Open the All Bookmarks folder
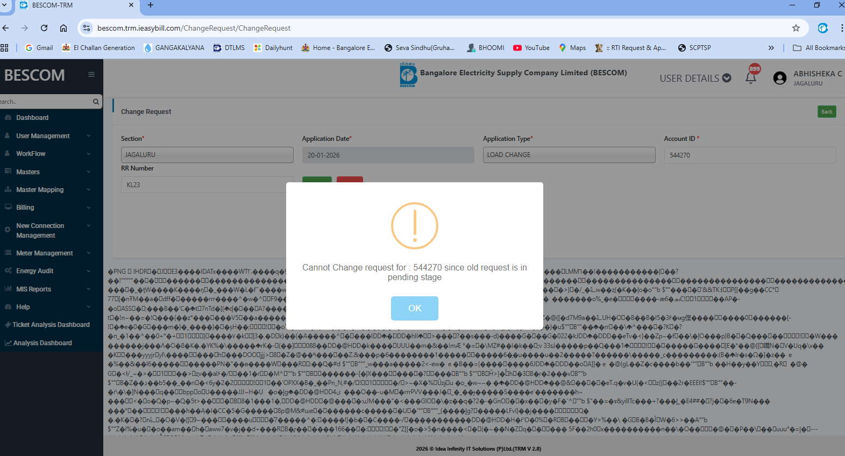Image resolution: width=845 pixels, height=456 pixels. pos(819,48)
